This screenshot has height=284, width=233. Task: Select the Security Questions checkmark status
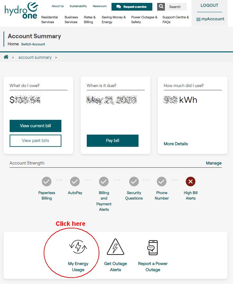134,182
